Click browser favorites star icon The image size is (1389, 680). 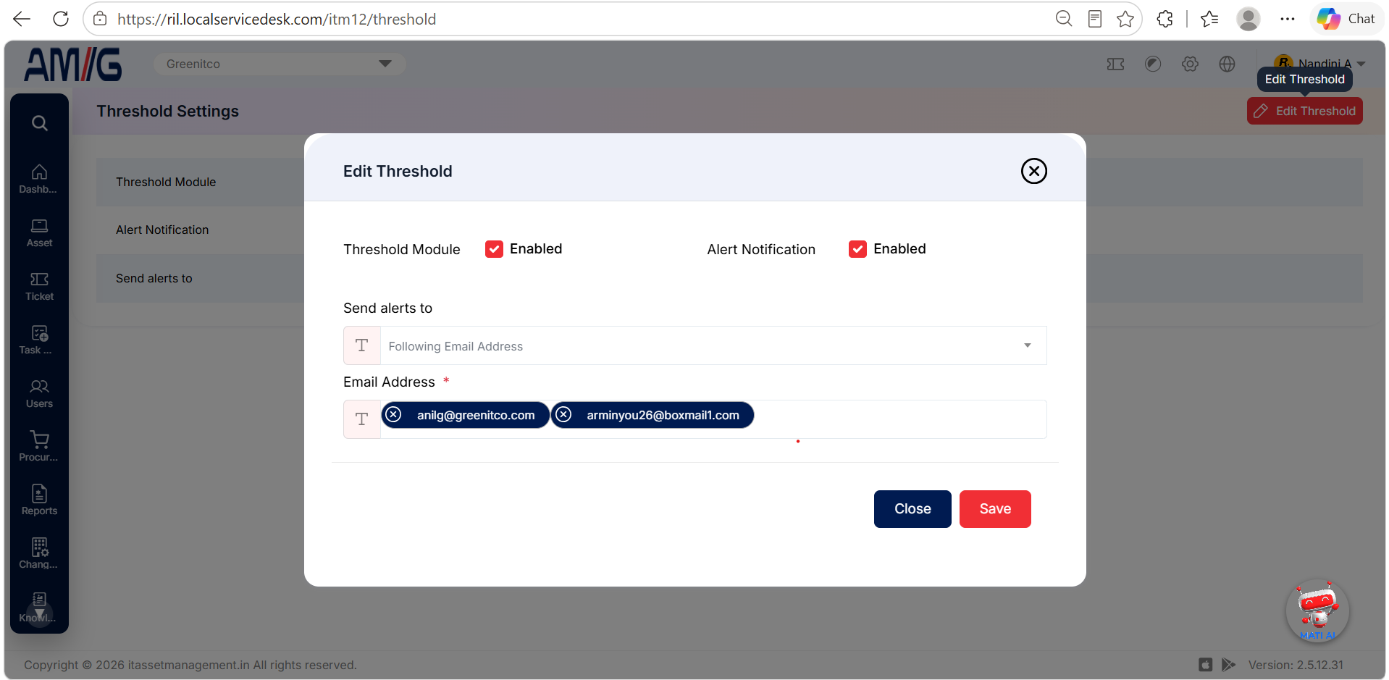point(1125,19)
